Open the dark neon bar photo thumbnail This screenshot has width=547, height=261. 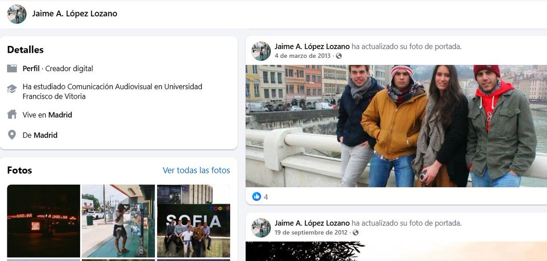(44, 221)
